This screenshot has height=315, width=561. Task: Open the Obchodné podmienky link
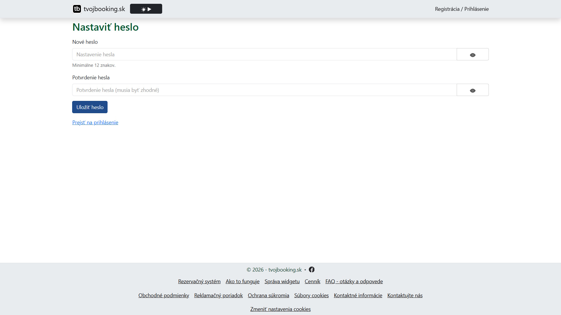pos(164,295)
